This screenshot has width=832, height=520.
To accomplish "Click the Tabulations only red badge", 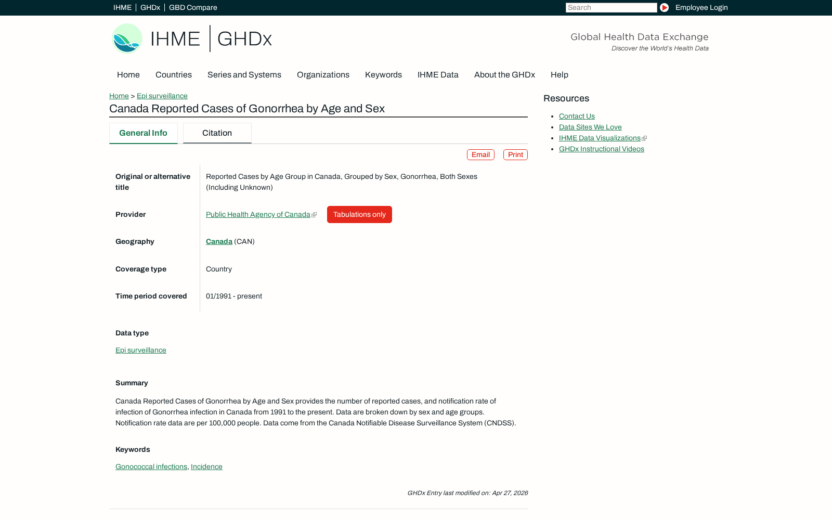I will [359, 215].
